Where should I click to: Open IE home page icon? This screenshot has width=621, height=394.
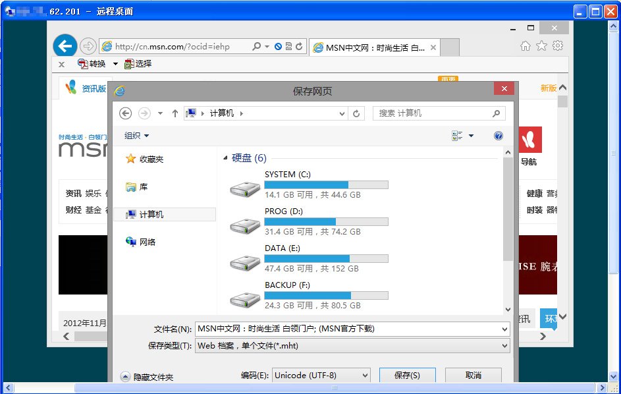pos(525,46)
